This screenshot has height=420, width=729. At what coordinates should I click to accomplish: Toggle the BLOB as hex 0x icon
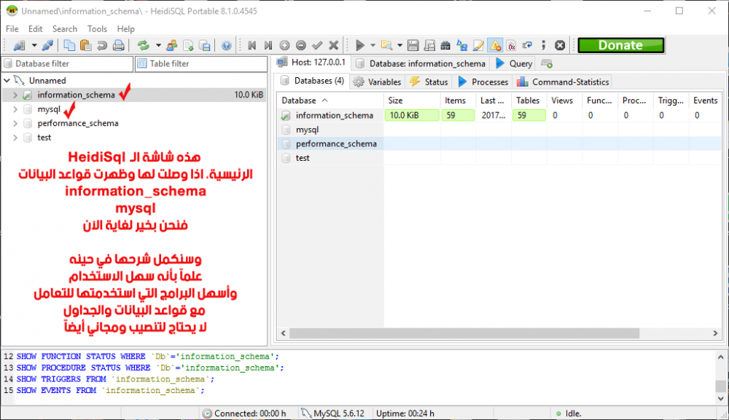[512, 45]
